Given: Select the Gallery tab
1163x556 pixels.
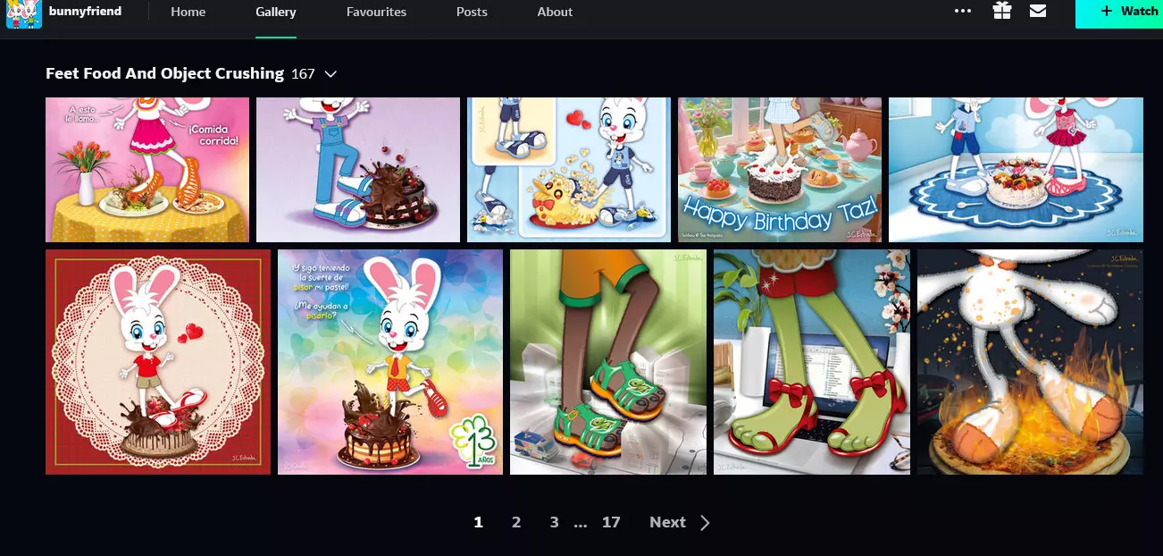Looking at the screenshot, I should pyautogui.click(x=275, y=13).
